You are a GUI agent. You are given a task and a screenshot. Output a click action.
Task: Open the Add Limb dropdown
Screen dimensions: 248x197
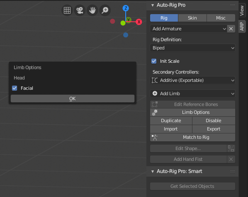click(x=192, y=94)
